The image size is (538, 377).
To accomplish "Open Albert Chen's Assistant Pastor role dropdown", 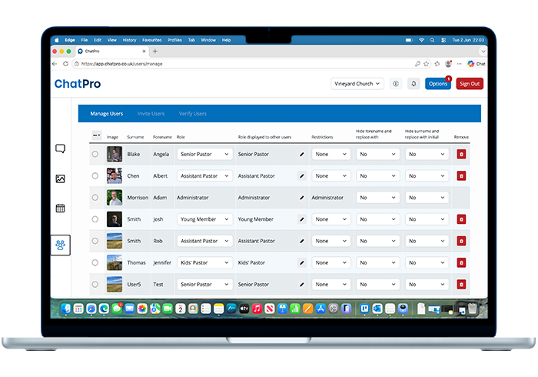I will 205,175.
